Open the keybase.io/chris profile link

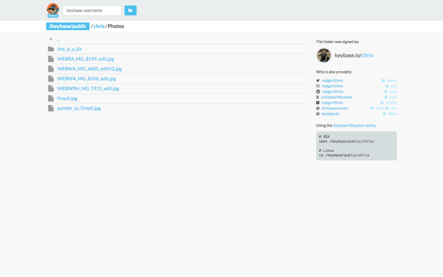354,55
